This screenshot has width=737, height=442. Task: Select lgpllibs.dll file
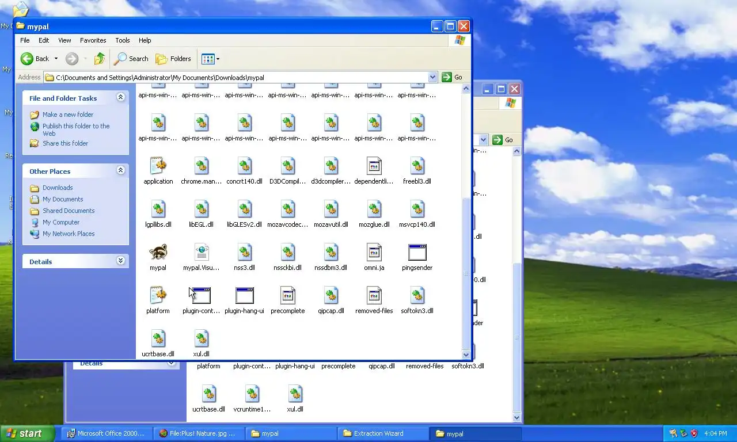pyautogui.click(x=158, y=209)
